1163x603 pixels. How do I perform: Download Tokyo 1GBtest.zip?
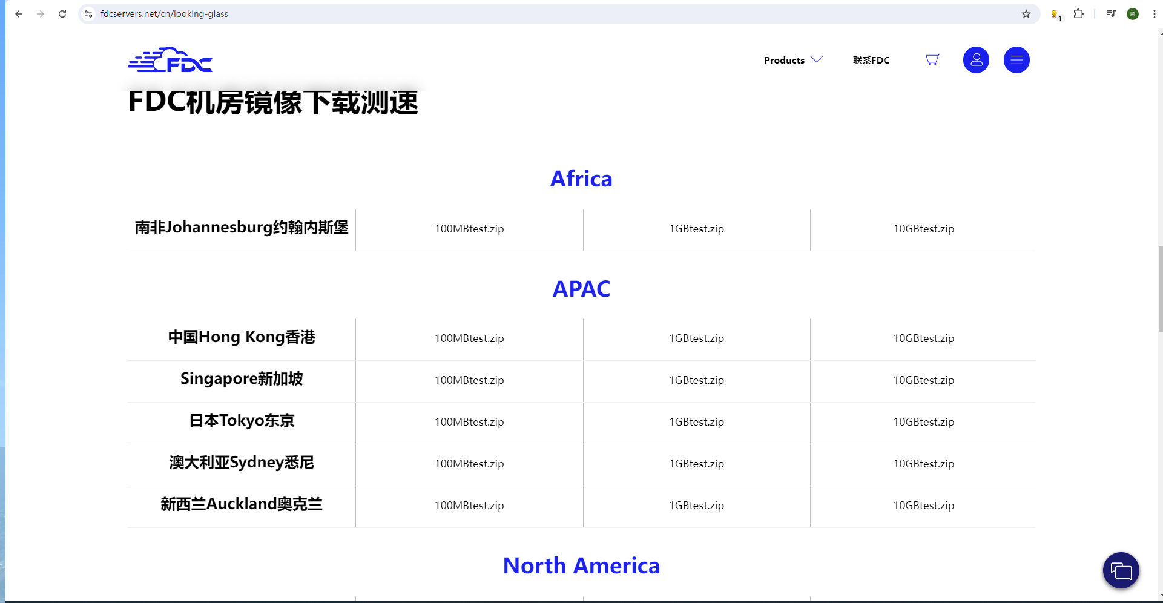tap(696, 422)
